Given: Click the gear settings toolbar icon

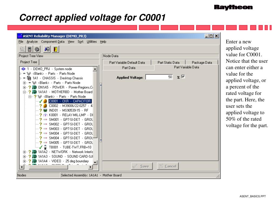Looking at the screenshot, I should pyautogui.click(x=37, y=49).
